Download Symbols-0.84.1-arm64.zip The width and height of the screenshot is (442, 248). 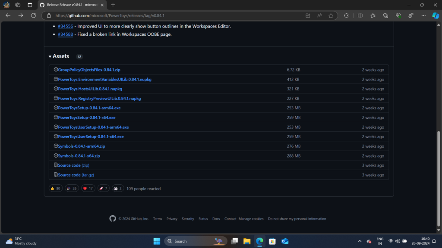[x=82, y=146]
